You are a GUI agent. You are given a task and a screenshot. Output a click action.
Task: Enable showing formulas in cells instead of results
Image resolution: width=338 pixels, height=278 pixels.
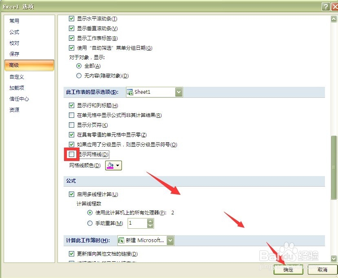72,115
